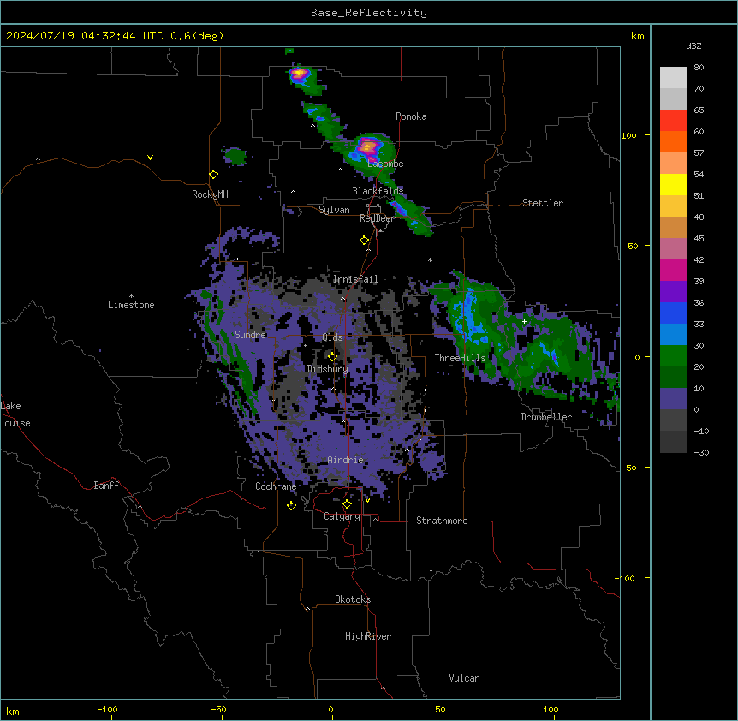This screenshot has height=721, width=738.
Task: Click the dBZ legend heading
Action: point(693,45)
